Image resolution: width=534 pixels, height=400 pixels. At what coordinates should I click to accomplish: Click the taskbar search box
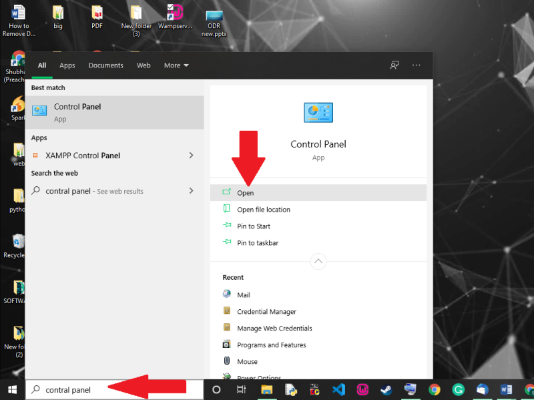point(114,390)
